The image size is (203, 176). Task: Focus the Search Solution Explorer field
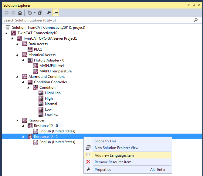point(98,20)
